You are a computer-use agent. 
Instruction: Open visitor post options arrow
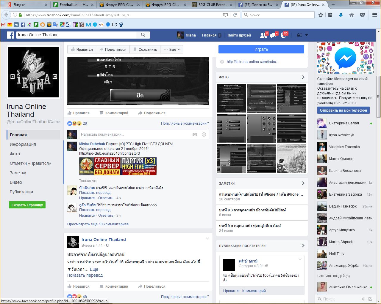click(300, 259)
